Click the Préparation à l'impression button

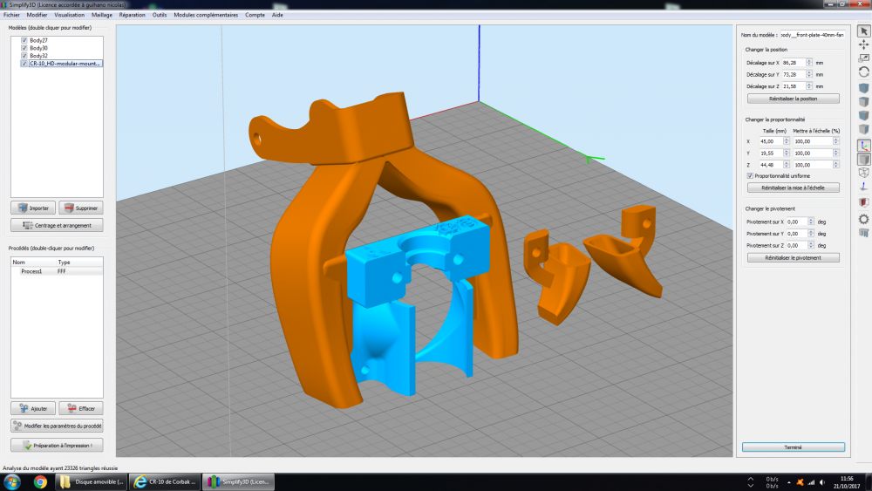[x=57, y=446]
